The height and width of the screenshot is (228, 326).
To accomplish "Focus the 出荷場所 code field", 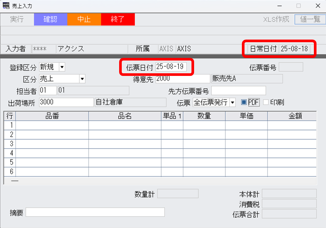I will click(x=66, y=102).
